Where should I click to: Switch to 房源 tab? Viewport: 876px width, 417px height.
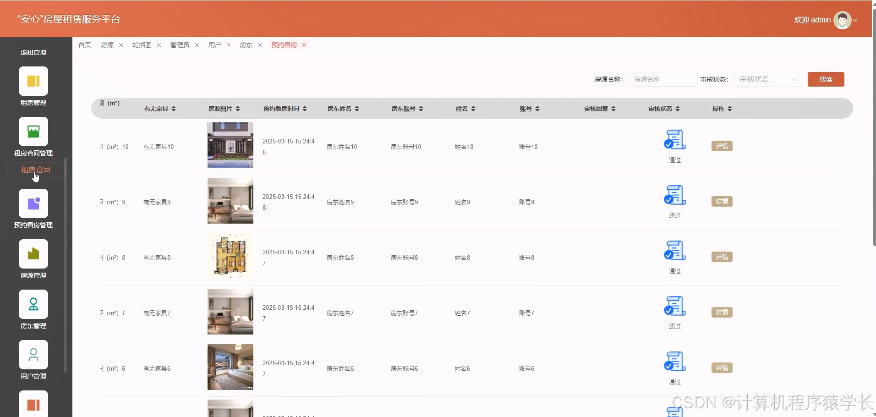107,45
